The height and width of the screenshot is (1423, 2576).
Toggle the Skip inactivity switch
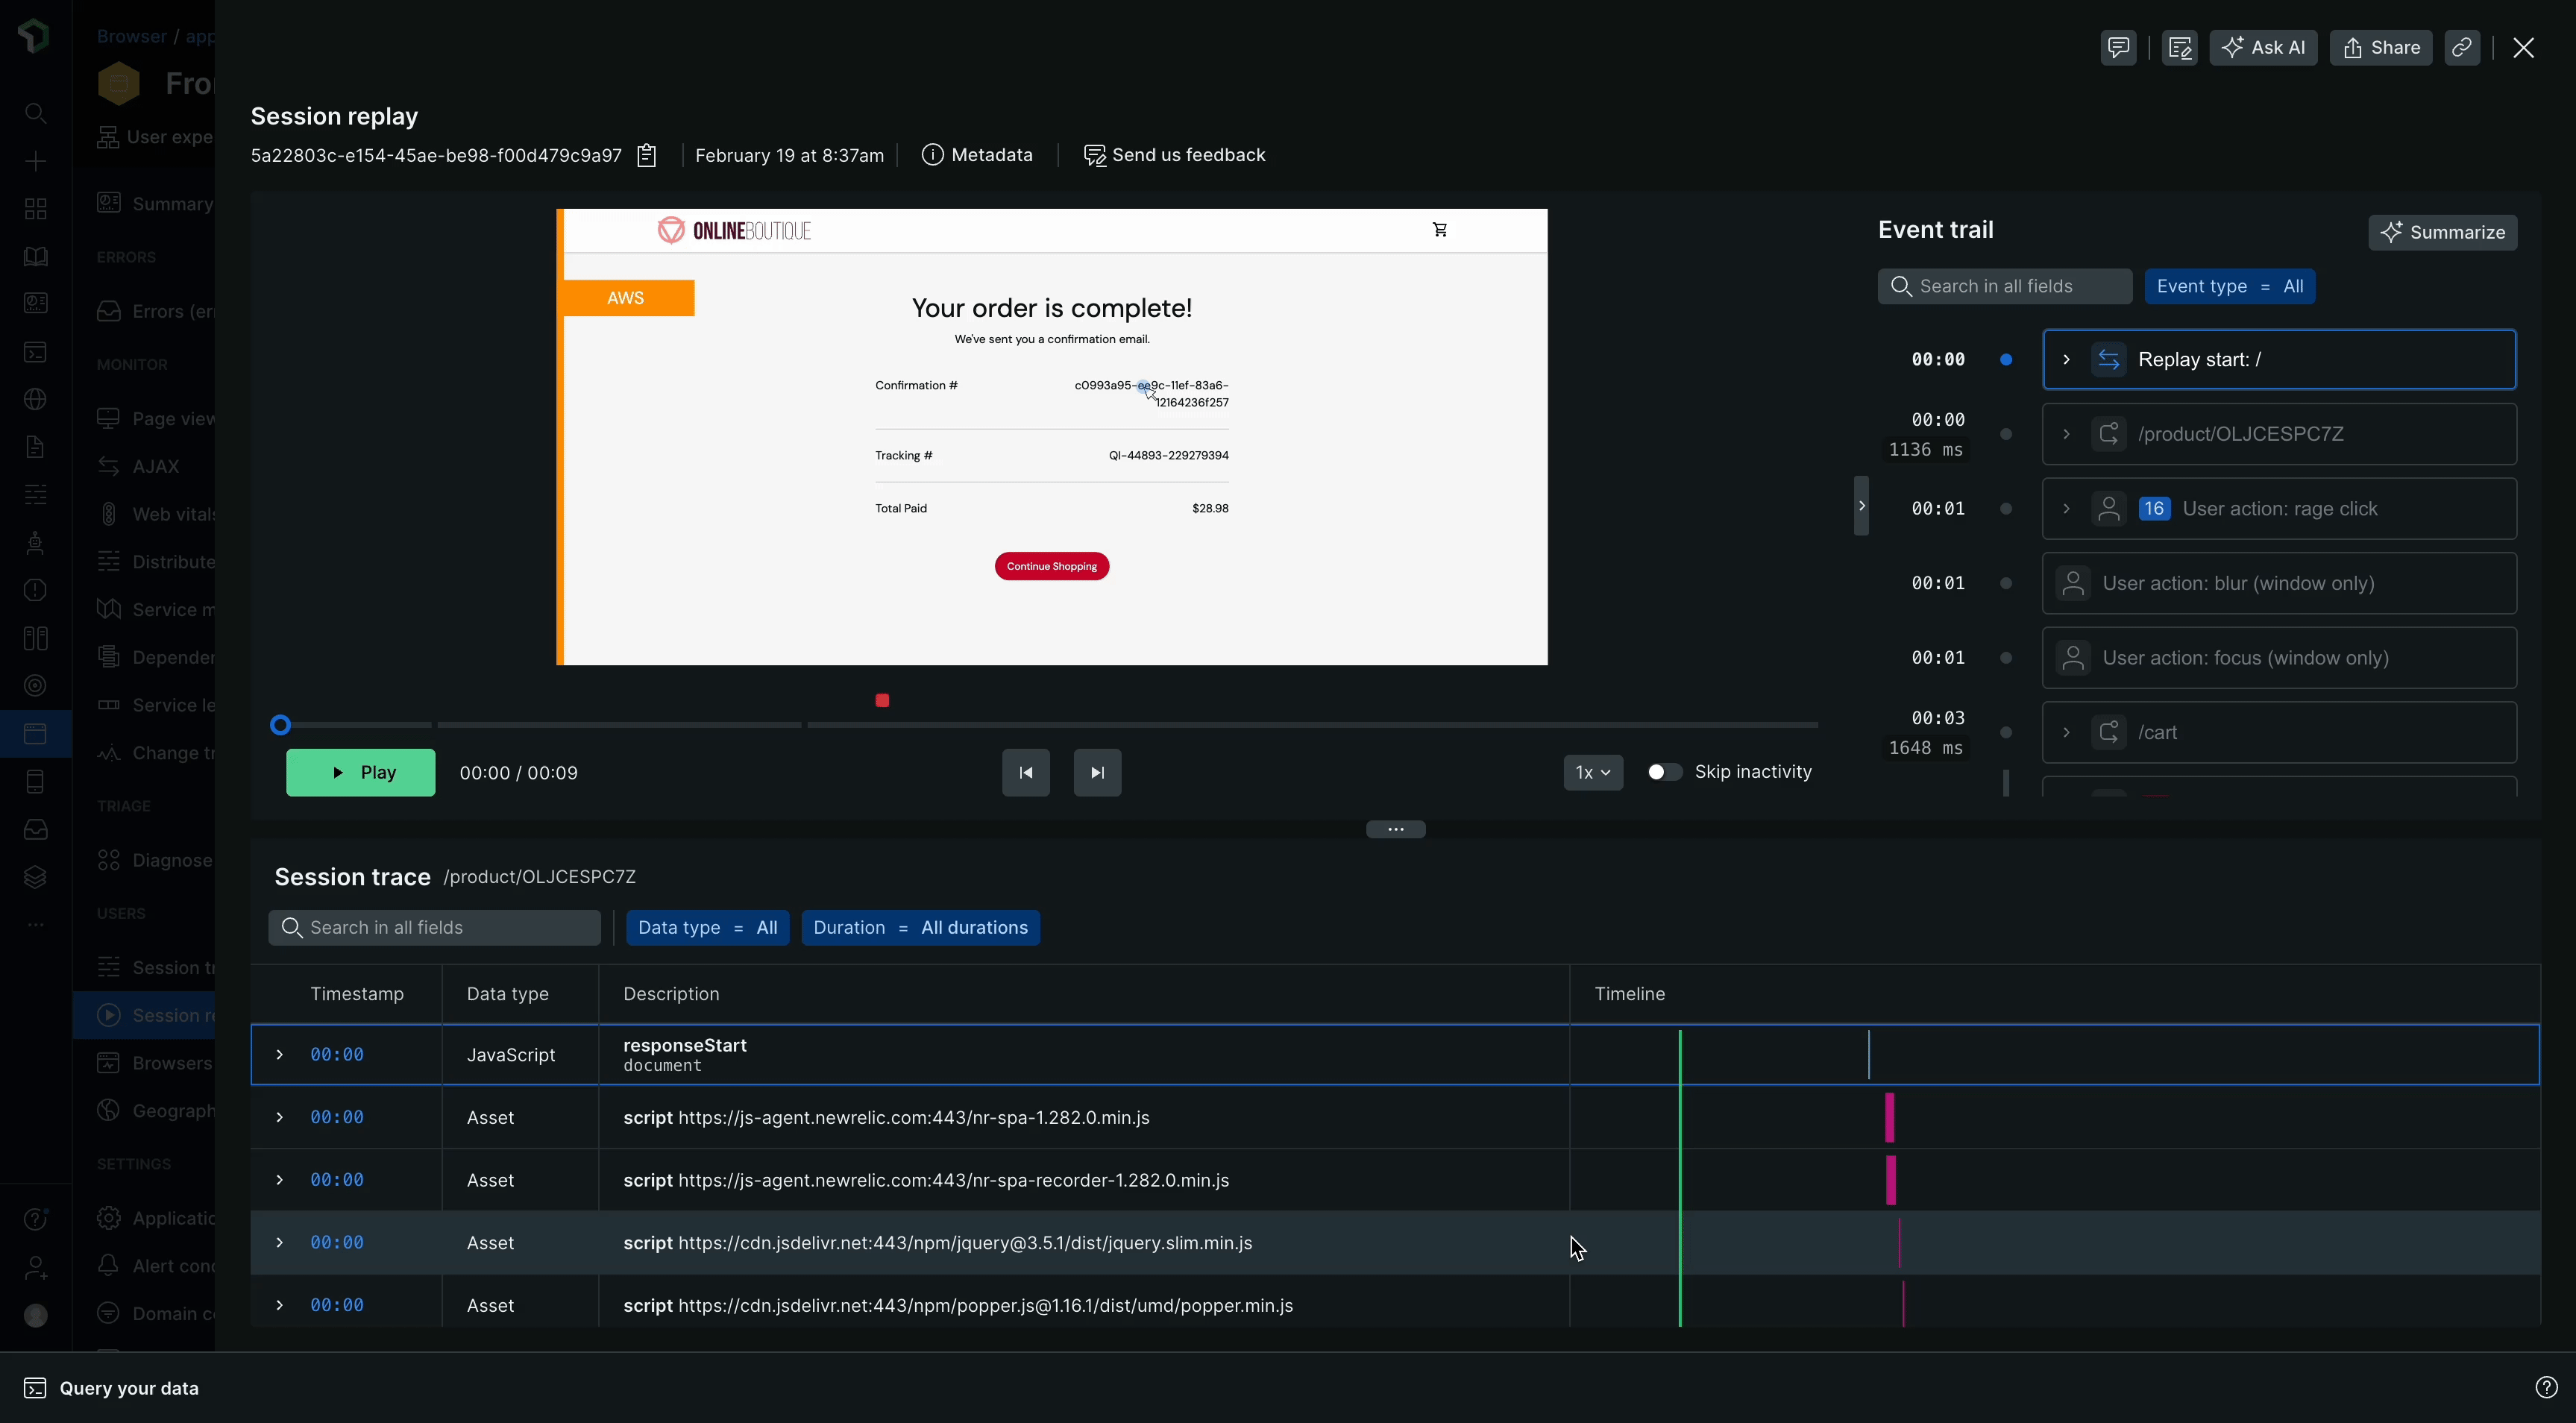pyautogui.click(x=1664, y=772)
